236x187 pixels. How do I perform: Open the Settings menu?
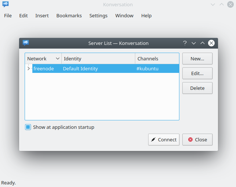[98, 16]
